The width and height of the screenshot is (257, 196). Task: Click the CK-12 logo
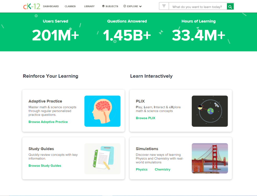tap(31, 6)
